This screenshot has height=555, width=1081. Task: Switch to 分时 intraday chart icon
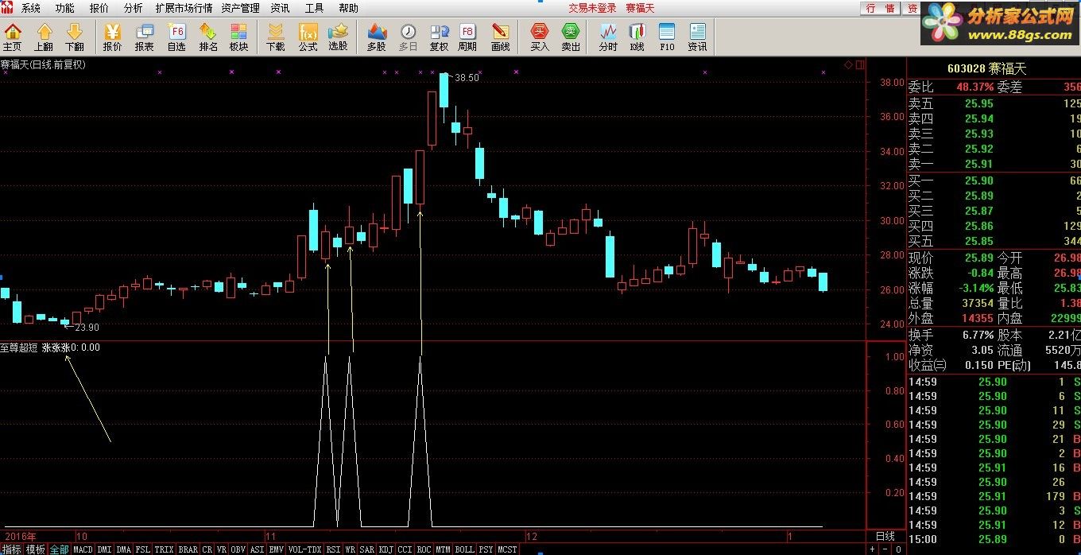(x=608, y=37)
